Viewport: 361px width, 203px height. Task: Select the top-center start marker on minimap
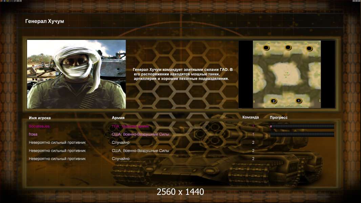(288, 47)
